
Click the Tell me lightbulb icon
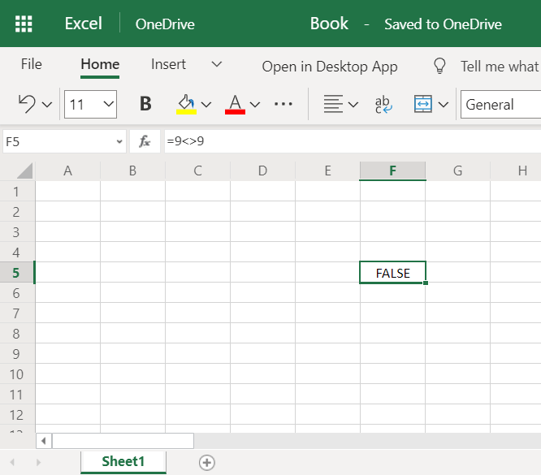pos(439,66)
